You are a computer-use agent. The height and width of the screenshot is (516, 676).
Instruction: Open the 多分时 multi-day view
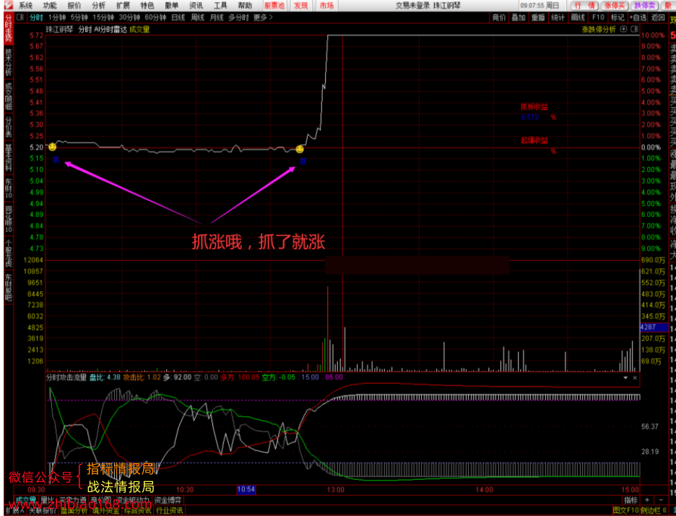(238, 17)
